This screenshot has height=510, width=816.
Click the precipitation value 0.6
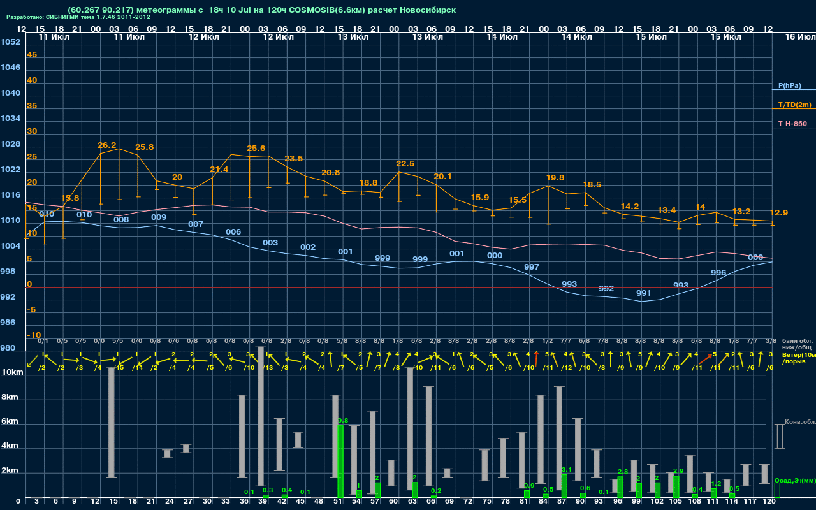point(585,488)
